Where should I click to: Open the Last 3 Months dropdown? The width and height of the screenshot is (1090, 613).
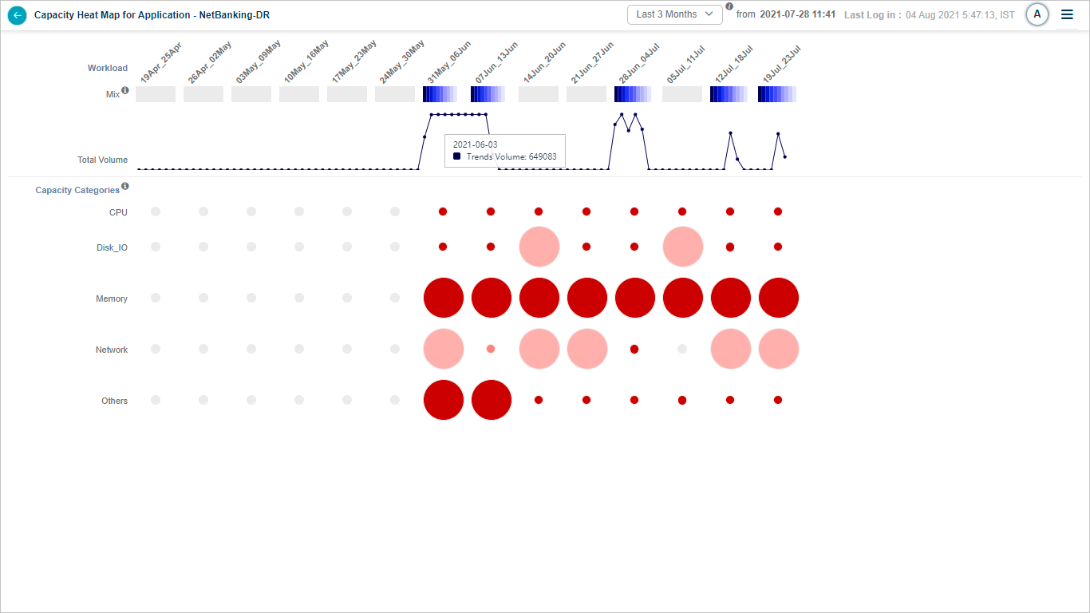[674, 14]
